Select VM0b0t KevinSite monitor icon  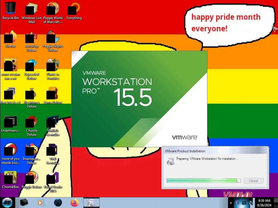[x=53, y=126]
